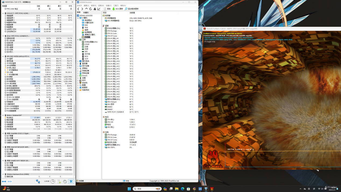Open the weather widget on taskbar
Screen dimensions: 341x192
click(x=6, y=188)
